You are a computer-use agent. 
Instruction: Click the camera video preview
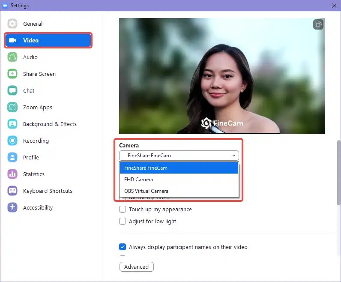[222, 76]
